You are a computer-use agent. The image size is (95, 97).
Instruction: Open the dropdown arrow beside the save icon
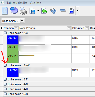38,11
